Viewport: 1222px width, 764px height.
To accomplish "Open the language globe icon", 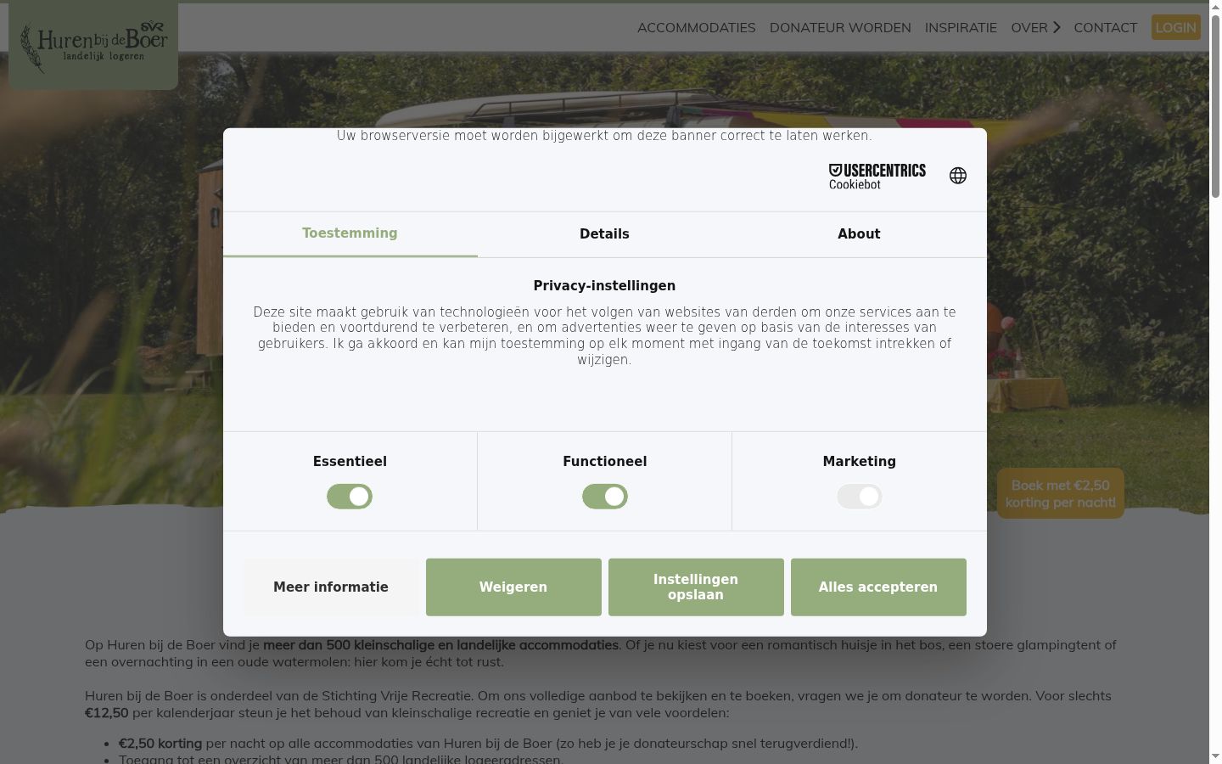I will click(x=958, y=176).
